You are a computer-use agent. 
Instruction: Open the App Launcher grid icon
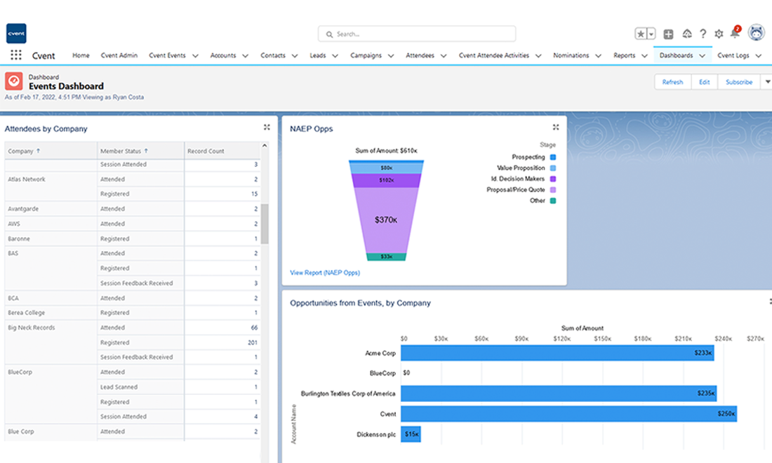point(15,55)
